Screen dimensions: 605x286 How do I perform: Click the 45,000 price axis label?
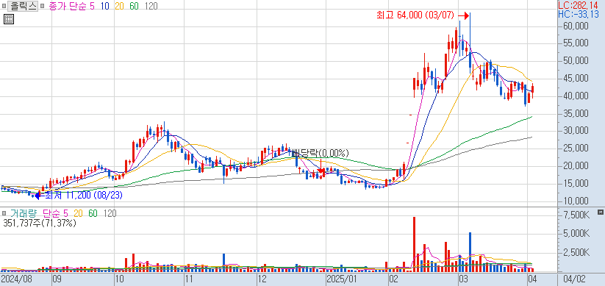pos(576,79)
